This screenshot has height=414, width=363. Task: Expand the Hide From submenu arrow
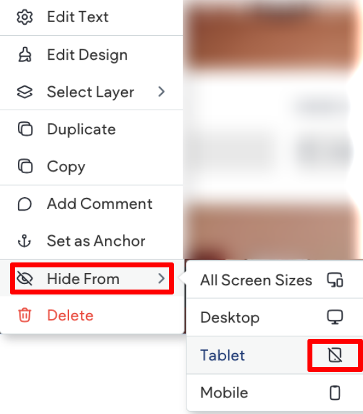pyautogui.click(x=161, y=278)
